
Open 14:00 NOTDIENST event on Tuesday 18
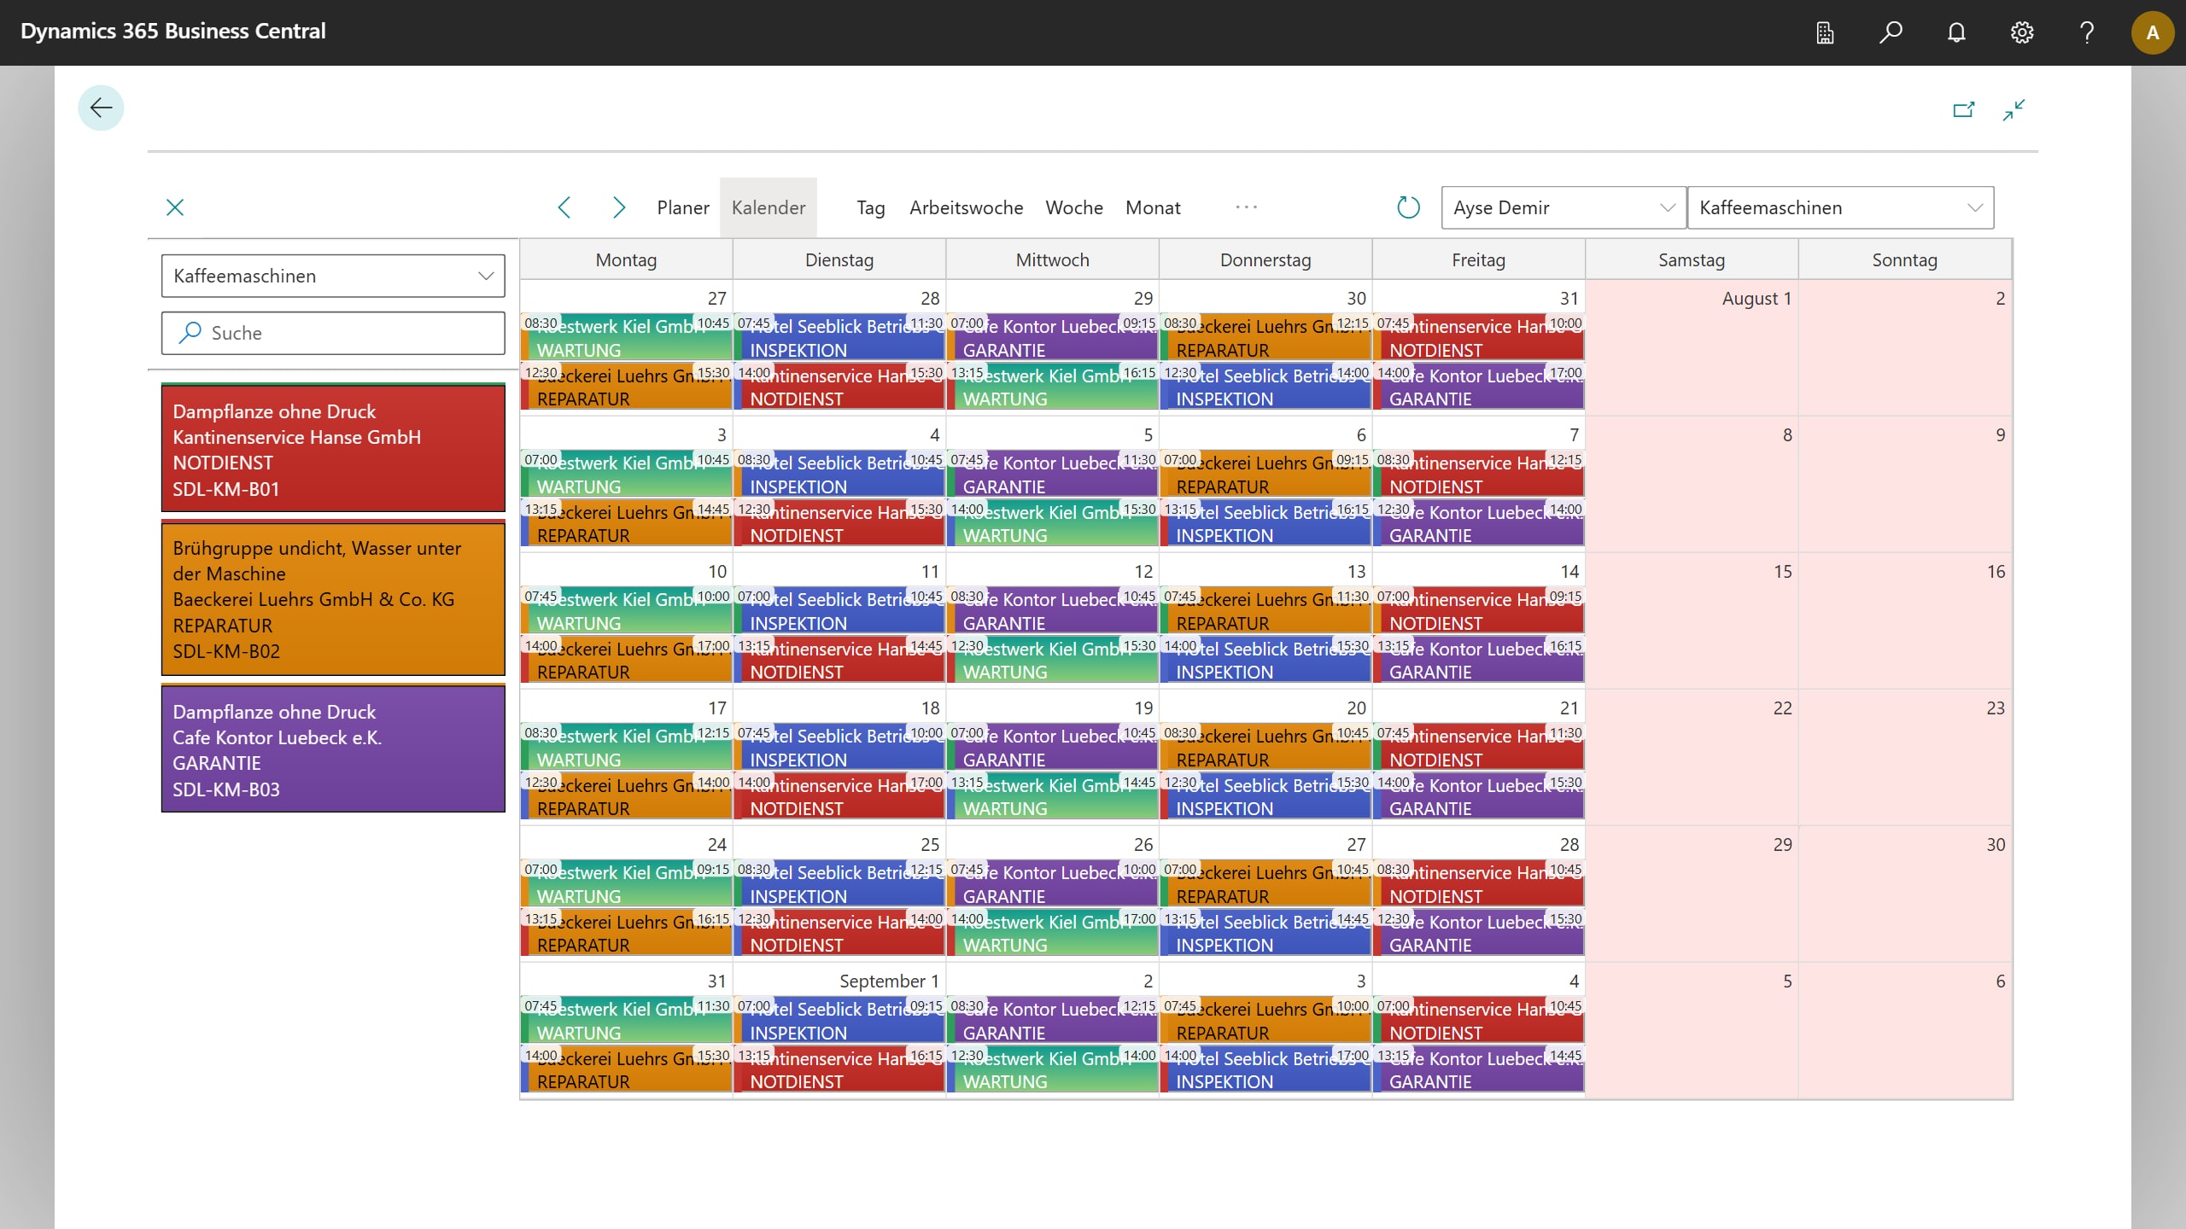(x=839, y=796)
